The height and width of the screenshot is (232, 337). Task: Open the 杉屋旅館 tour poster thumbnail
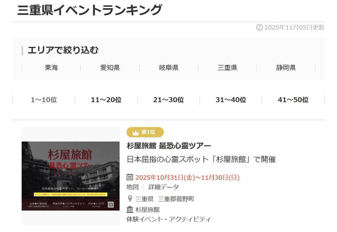coord(71,176)
